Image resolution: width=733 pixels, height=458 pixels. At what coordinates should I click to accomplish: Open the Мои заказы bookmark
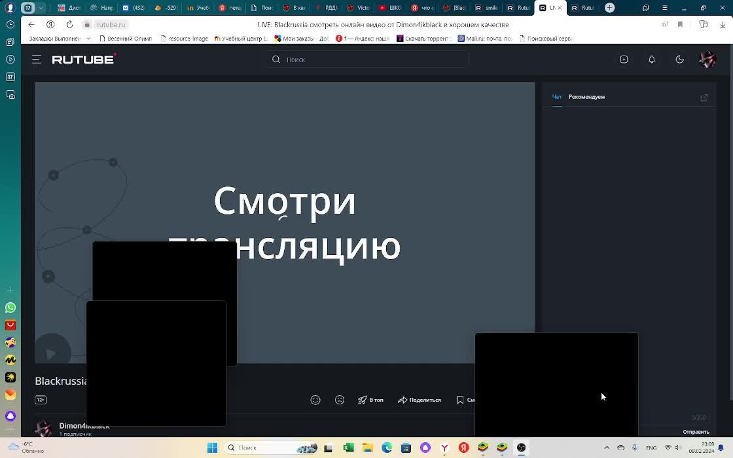point(302,39)
